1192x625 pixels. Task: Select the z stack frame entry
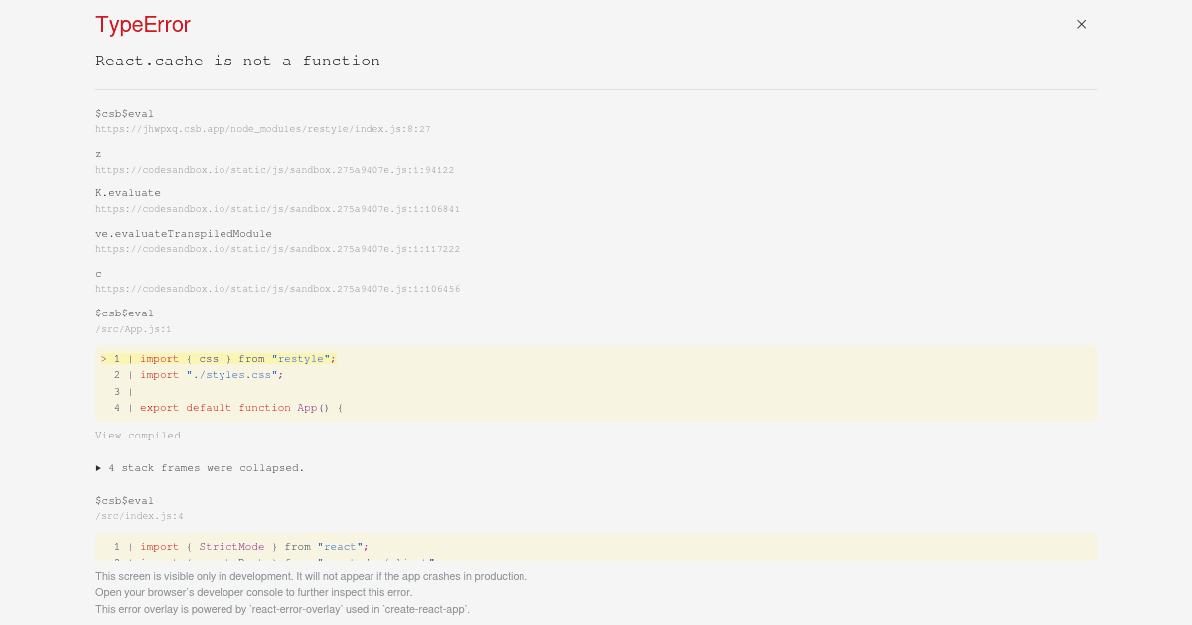click(x=98, y=154)
